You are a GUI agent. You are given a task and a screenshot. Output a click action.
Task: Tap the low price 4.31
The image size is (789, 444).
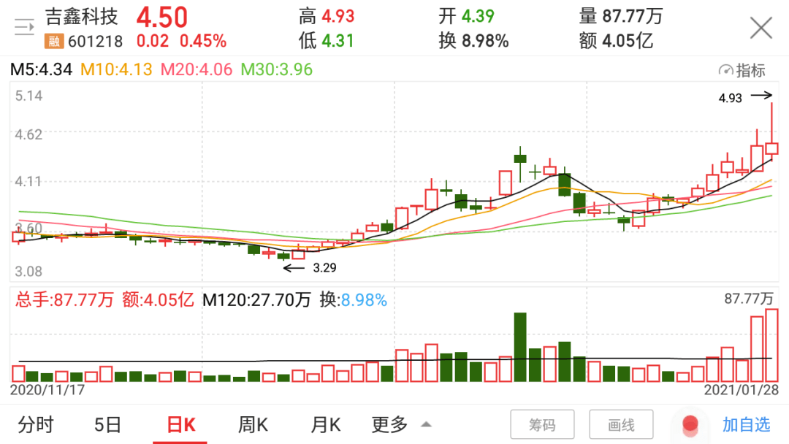[338, 41]
